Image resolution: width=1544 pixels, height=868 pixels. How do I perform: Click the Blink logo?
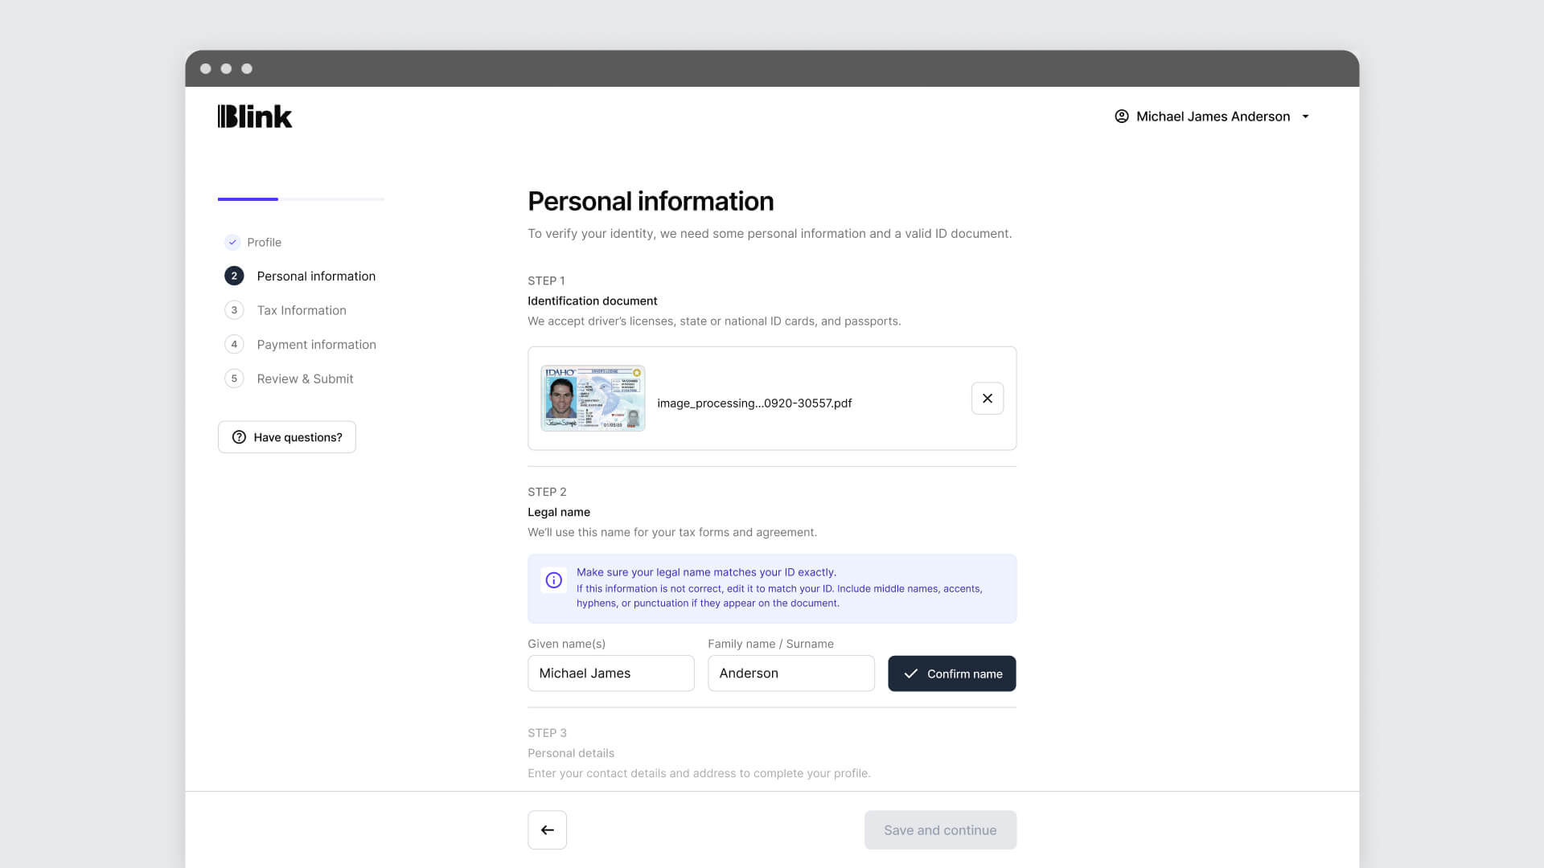coord(255,117)
